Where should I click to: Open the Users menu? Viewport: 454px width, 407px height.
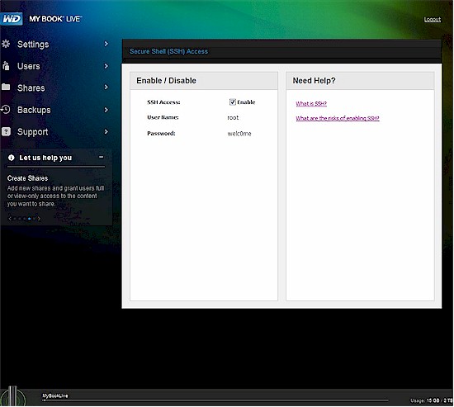coord(28,66)
